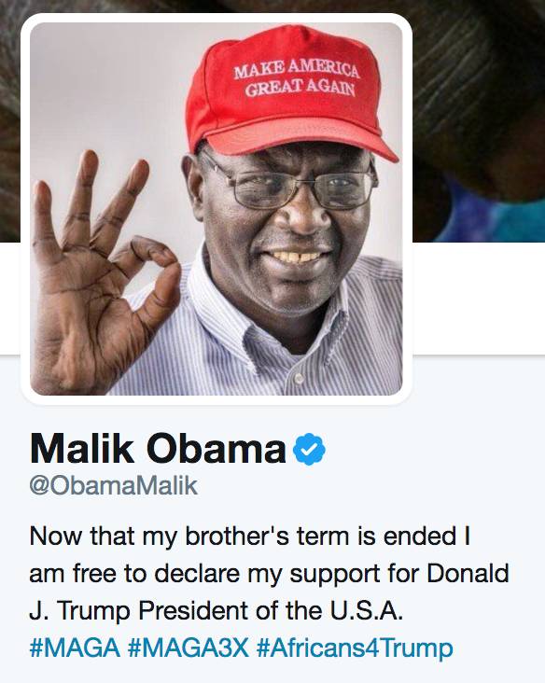The height and width of the screenshot is (683, 545).
Task: Click "J. Trump President of the U.S.A." line
Action: coord(217,610)
